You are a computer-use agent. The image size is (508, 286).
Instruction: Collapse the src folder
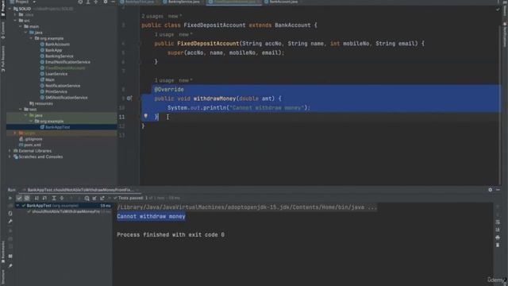15,21
